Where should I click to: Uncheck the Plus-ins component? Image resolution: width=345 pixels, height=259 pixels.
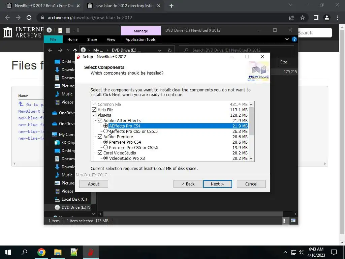[x=94, y=115]
